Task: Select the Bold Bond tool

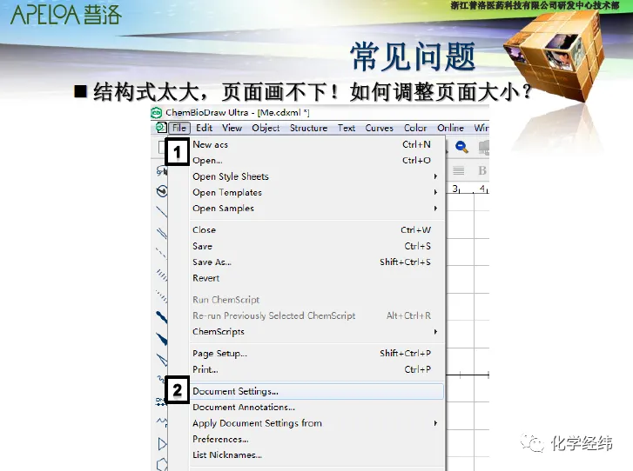Action: point(161,317)
